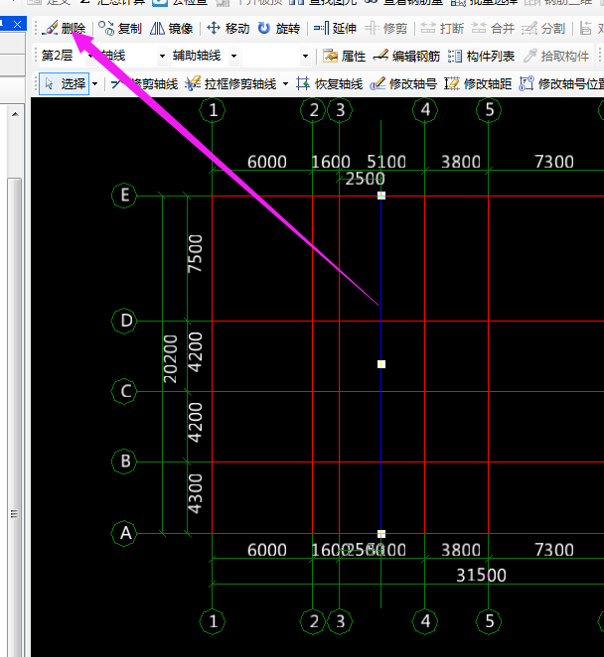Viewport: 604px width, 657px height.
Task: Click the 20200 total dimension text
Action: click(x=170, y=358)
